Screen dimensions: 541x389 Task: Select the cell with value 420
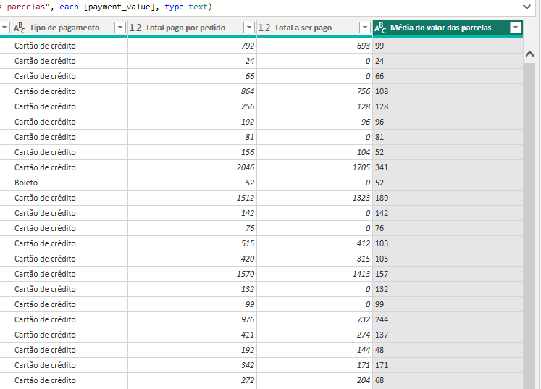pos(192,259)
